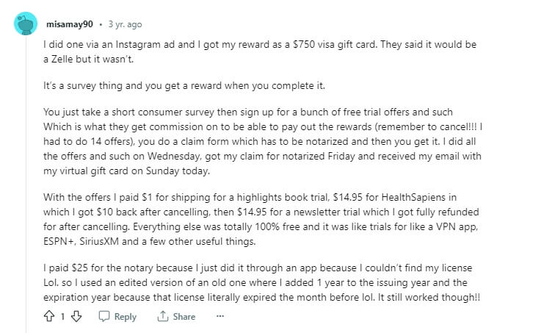This screenshot has height=333, width=544.
Task: Click the word 'SiriusXM' in the comment
Action: 99,241
